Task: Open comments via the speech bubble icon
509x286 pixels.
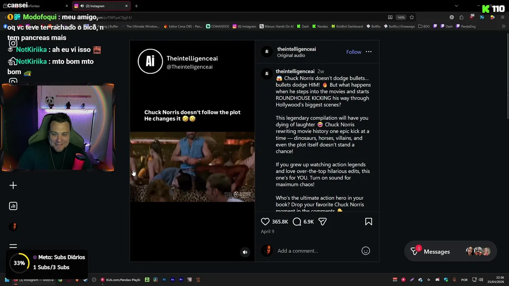Action: 297,222
